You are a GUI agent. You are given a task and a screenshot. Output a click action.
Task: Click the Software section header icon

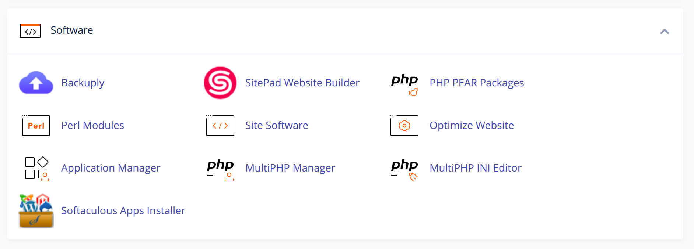30,31
